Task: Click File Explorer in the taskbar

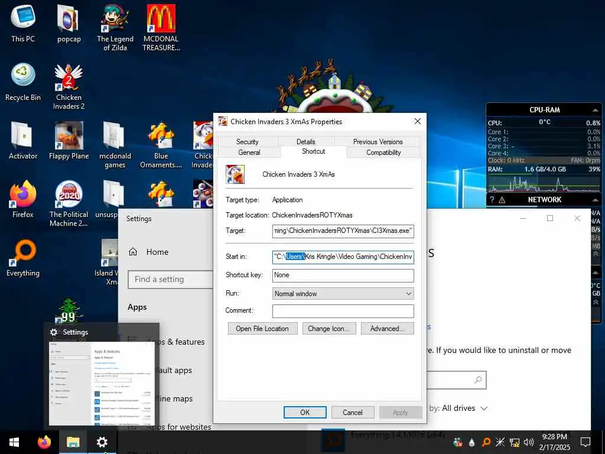Action: 73,442
